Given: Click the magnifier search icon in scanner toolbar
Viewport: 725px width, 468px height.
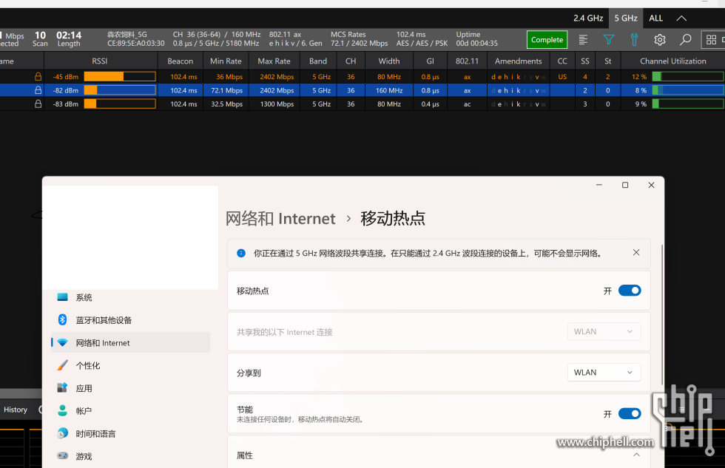Looking at the screenshot, I should coord(685,40).
